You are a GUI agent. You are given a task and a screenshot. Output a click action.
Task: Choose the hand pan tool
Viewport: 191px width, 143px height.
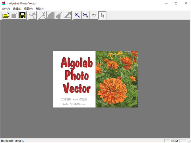coord(94,15)
